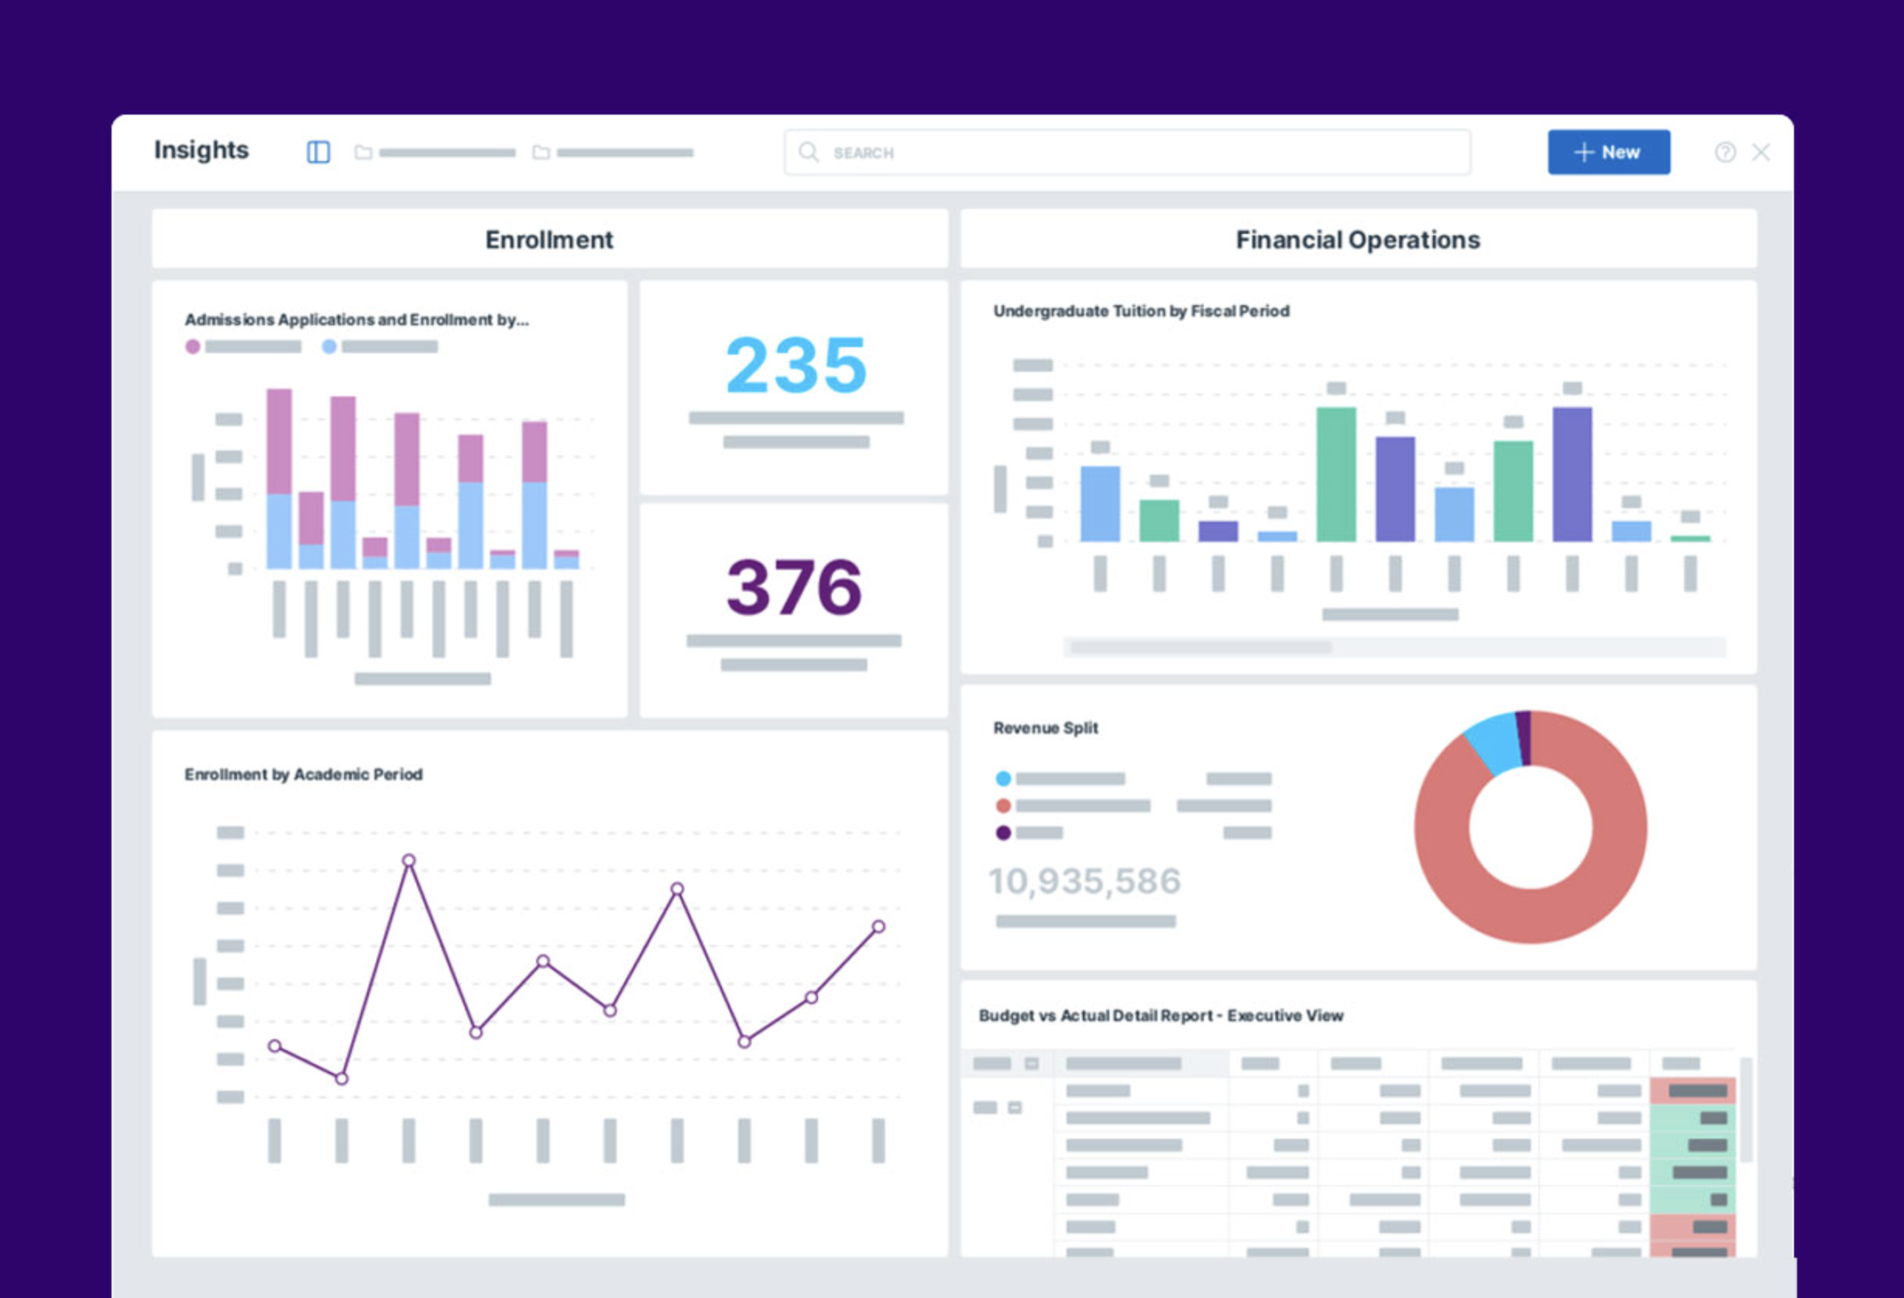Toggle the light blue legend series in Admissions chart

(x=329, y=346)
